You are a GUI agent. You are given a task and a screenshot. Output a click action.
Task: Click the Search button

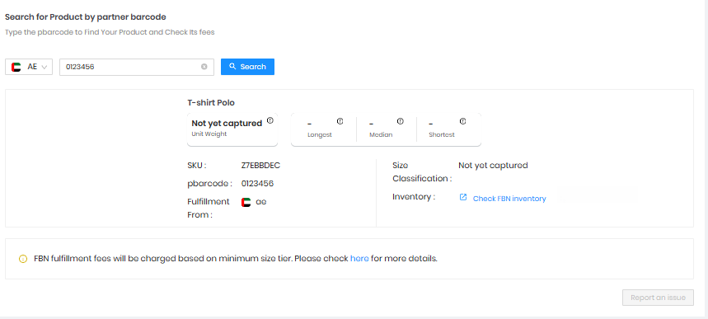tap(247, 67)
